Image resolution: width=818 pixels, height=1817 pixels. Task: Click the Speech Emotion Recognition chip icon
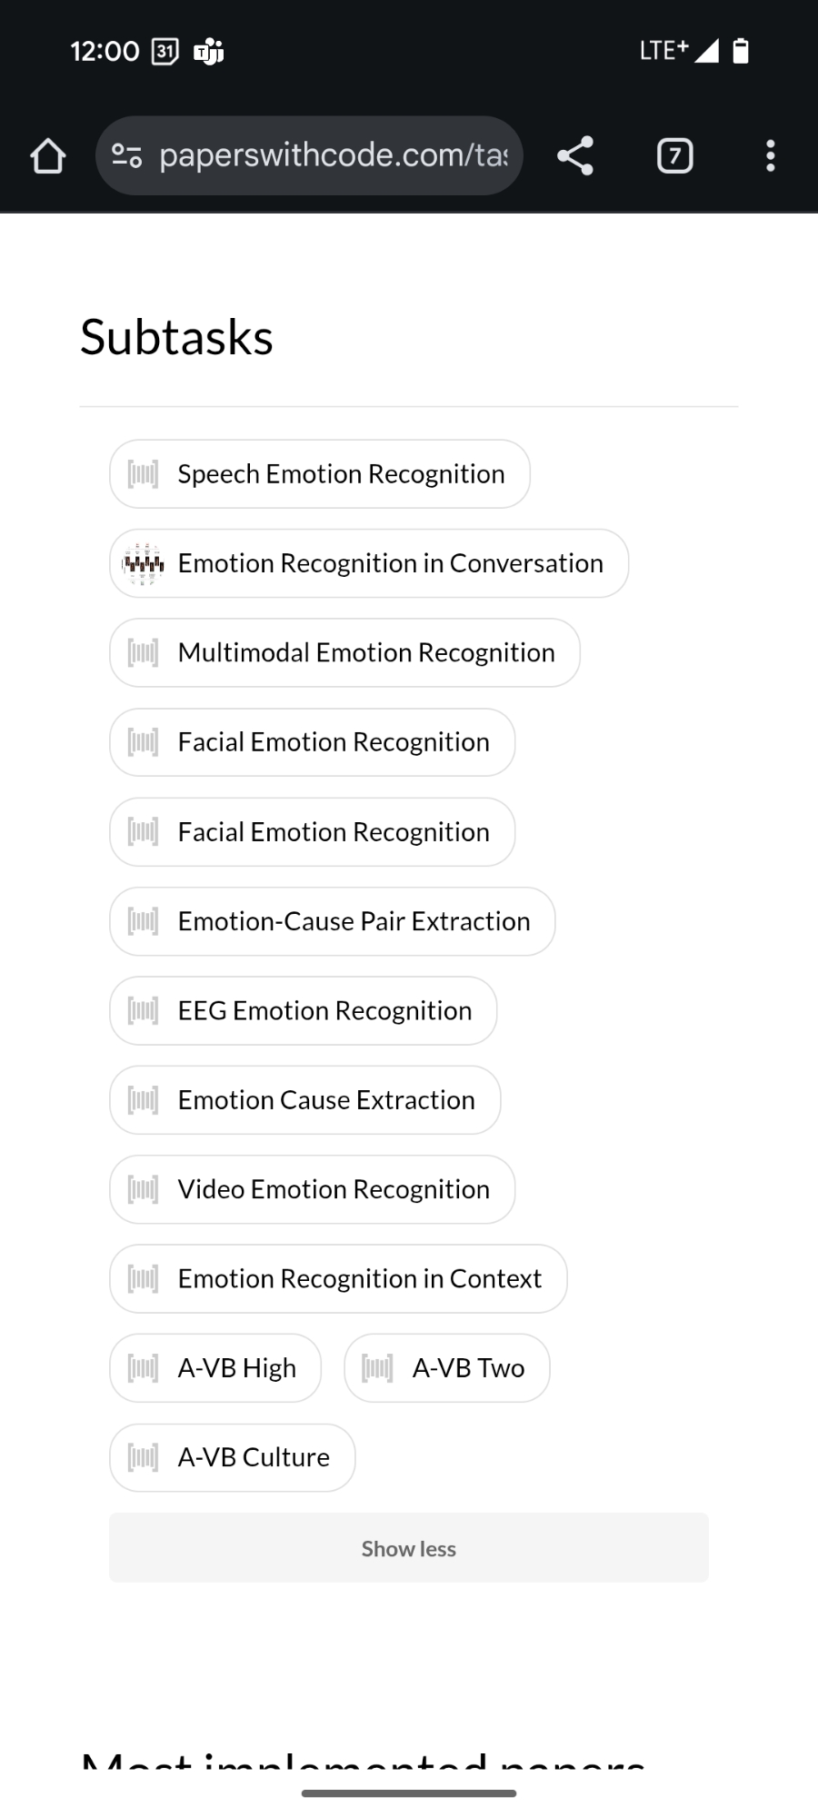[143, 473]
